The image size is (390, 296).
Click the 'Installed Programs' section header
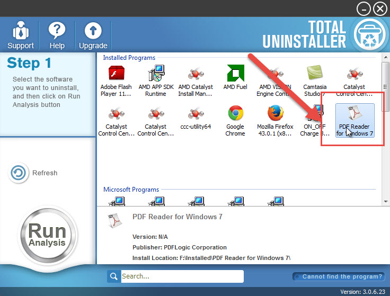click(x=129, y=58)
